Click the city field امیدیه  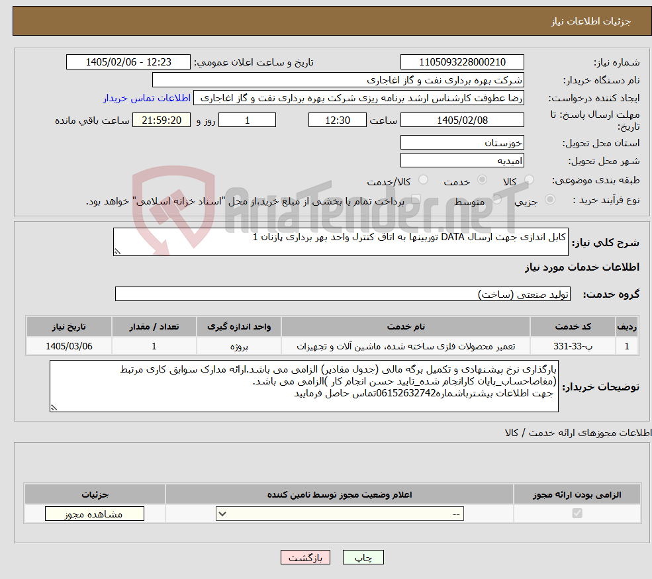pyautogui.click(x=462, y=160)
